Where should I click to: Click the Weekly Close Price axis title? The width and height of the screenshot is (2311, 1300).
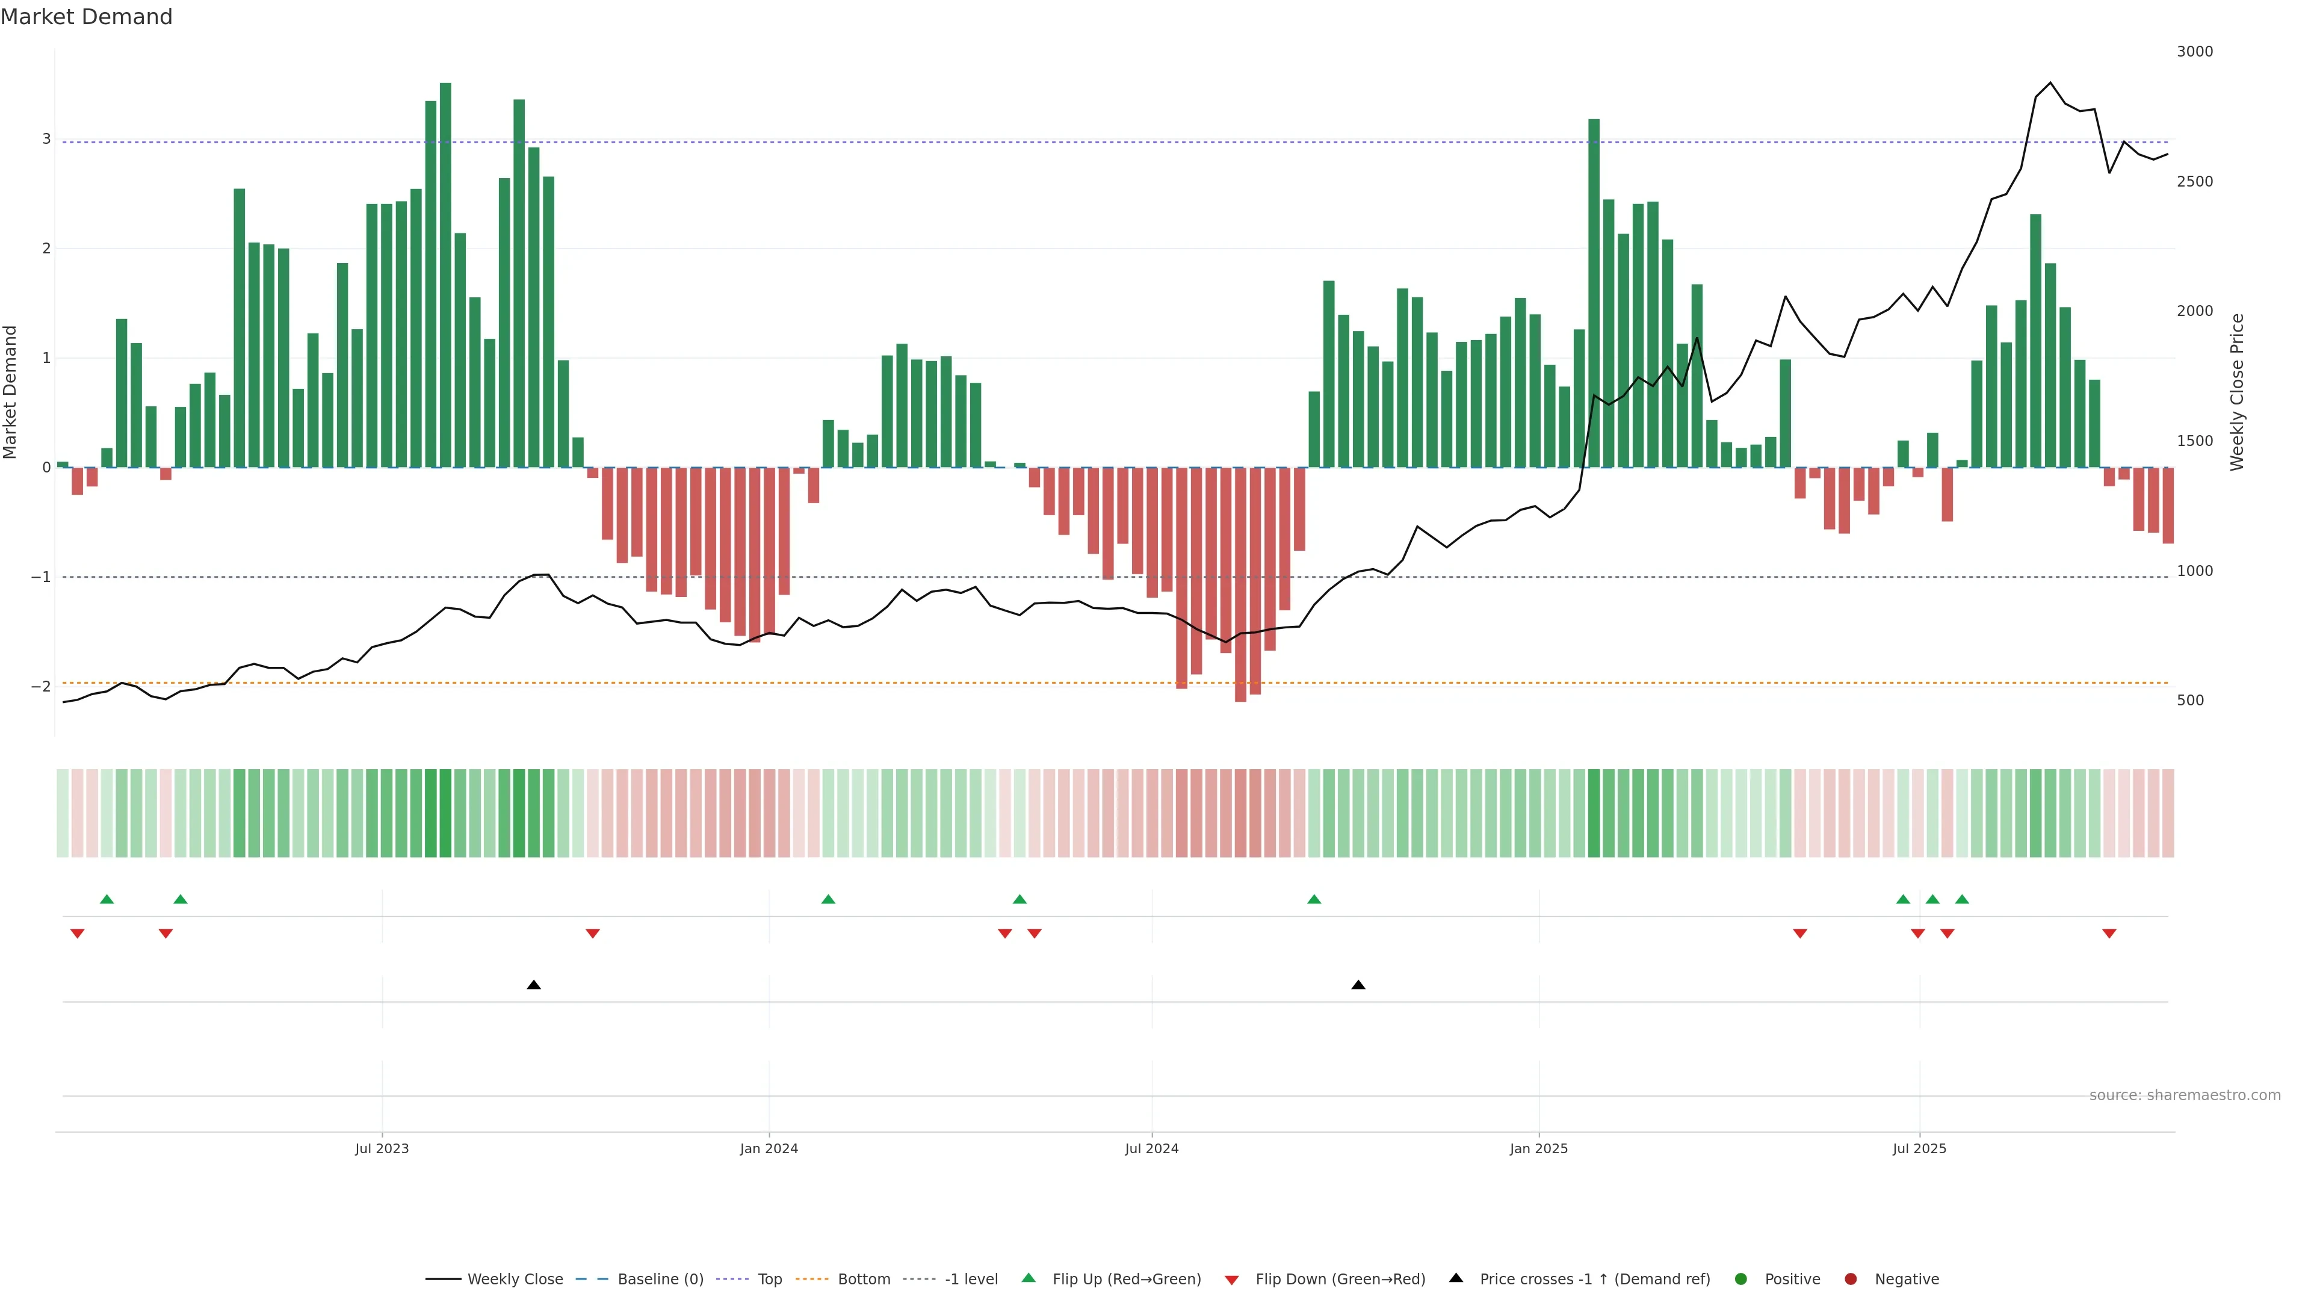click(2236, 392)
